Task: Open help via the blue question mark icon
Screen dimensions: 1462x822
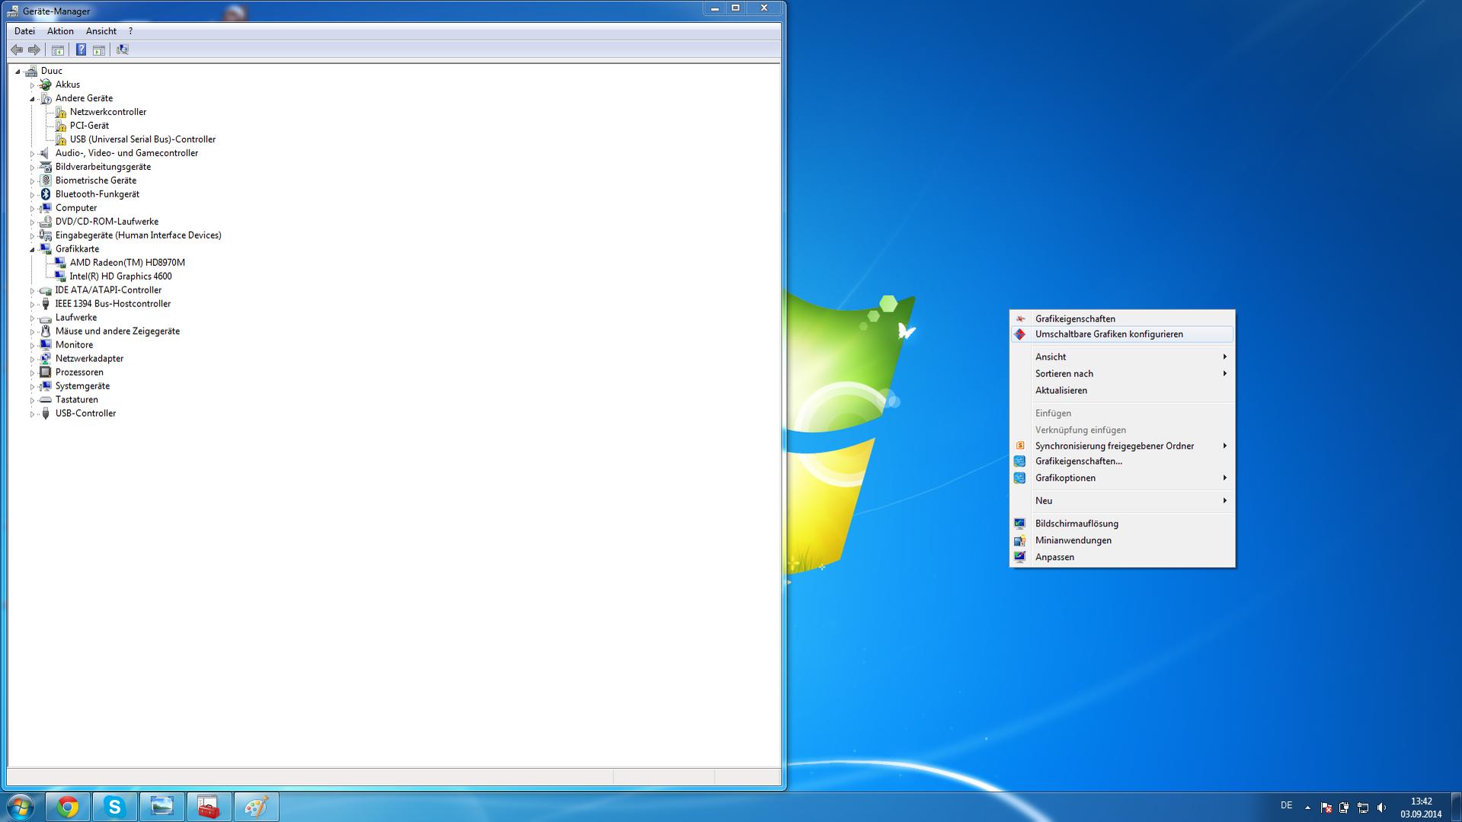Action: (x=81, y=50)
